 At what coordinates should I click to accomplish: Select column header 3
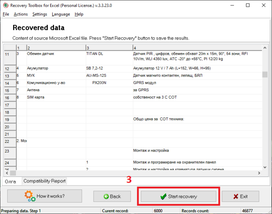tap(110, 48)
